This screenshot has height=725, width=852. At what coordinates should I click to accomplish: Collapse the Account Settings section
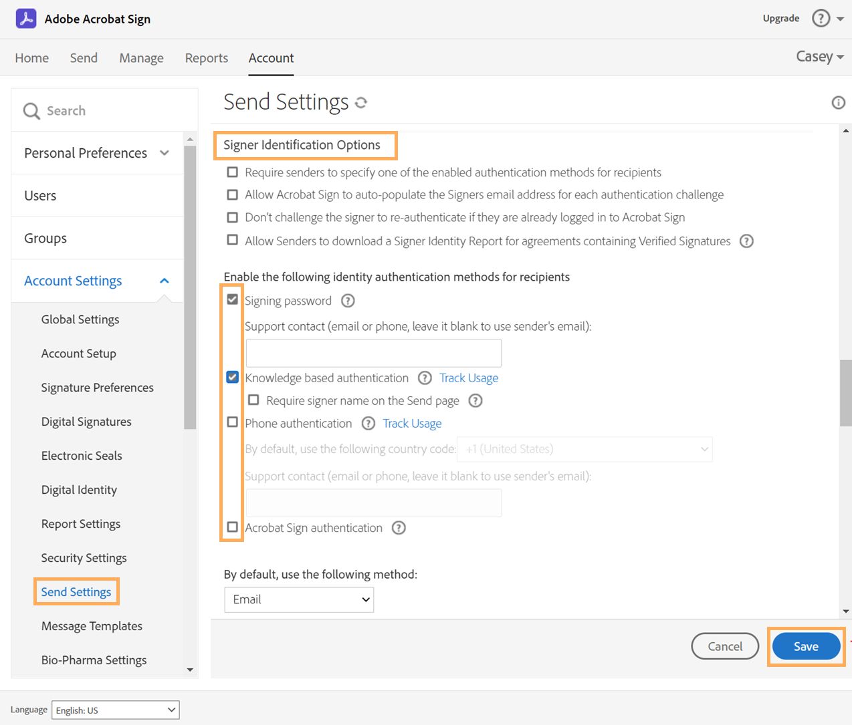tap(97, 281)
